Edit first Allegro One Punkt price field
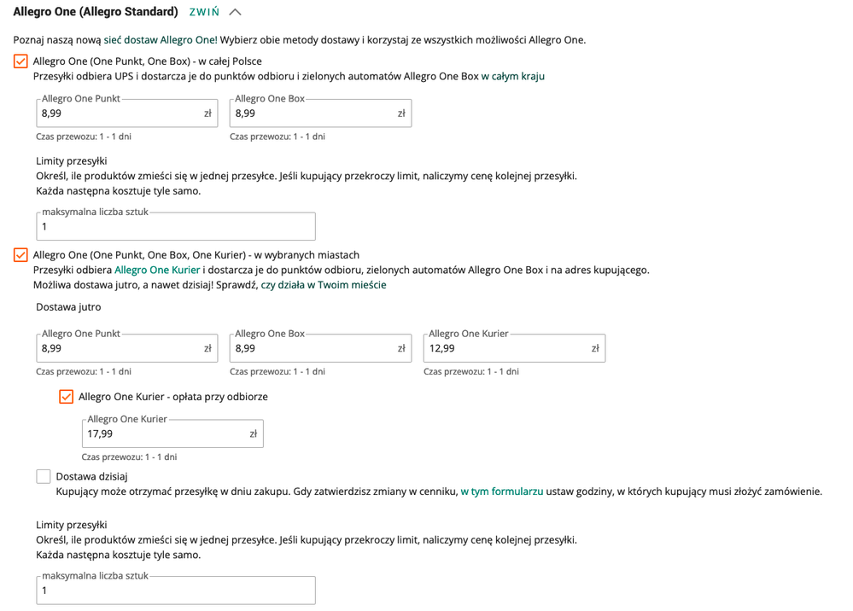The width and height of the screenshot is (853, 611). point(127,113)
